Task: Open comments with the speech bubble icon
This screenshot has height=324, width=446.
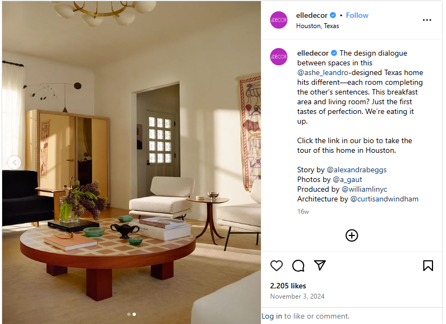Action: 298,266
